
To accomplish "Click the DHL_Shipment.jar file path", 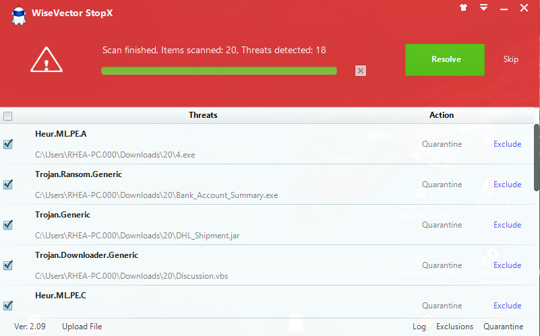I will [x=137, y=236].
